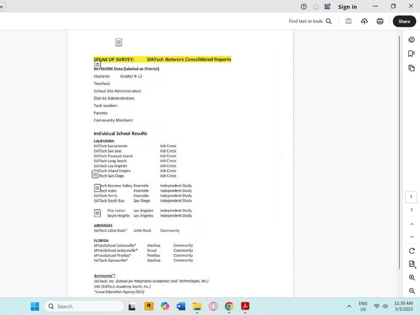This screenshot has width=420, height=315.
Task: Click the ENG US language indicator
Action: (x=363, y=306)
